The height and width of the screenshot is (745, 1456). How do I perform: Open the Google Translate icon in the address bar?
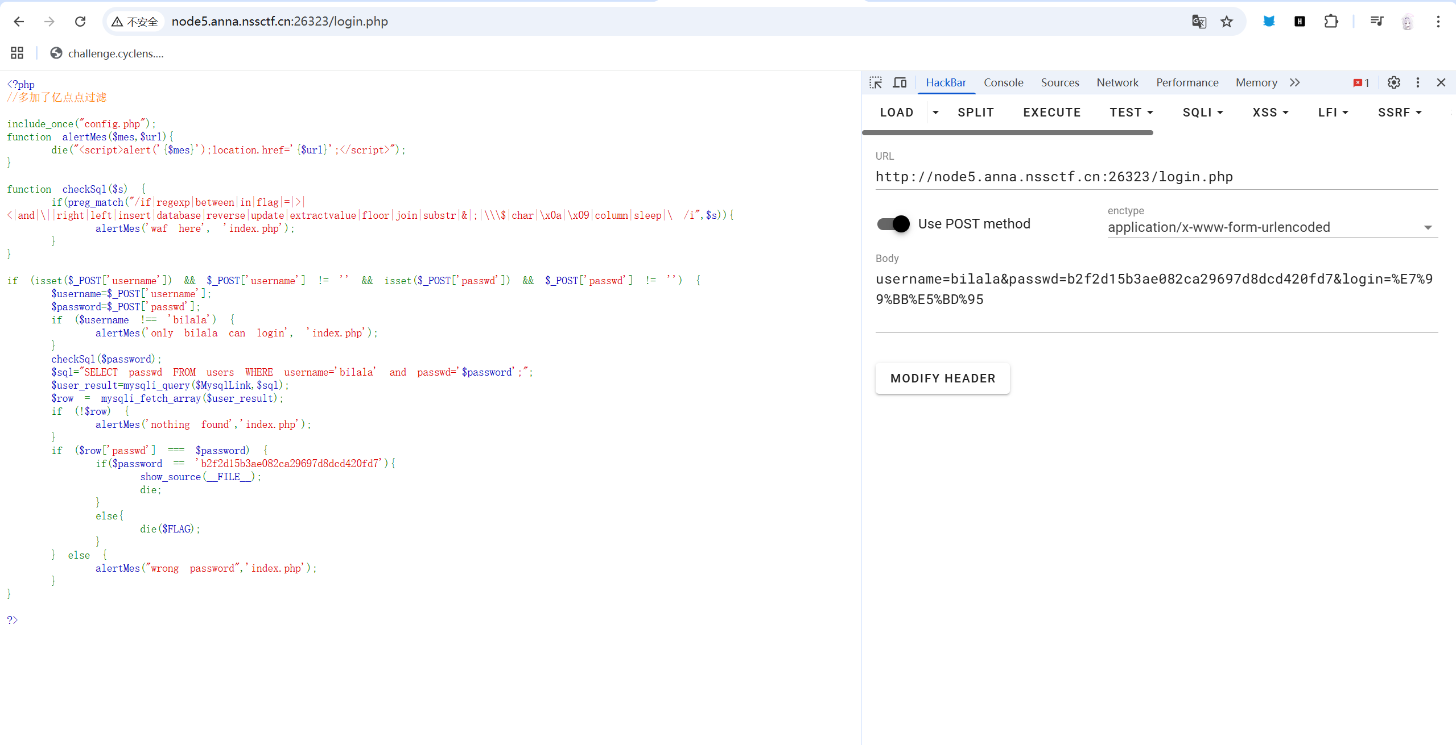tap(1199, 22)
